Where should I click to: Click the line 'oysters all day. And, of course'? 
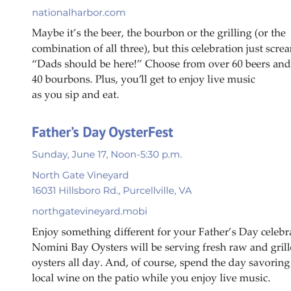coord(161,263)
